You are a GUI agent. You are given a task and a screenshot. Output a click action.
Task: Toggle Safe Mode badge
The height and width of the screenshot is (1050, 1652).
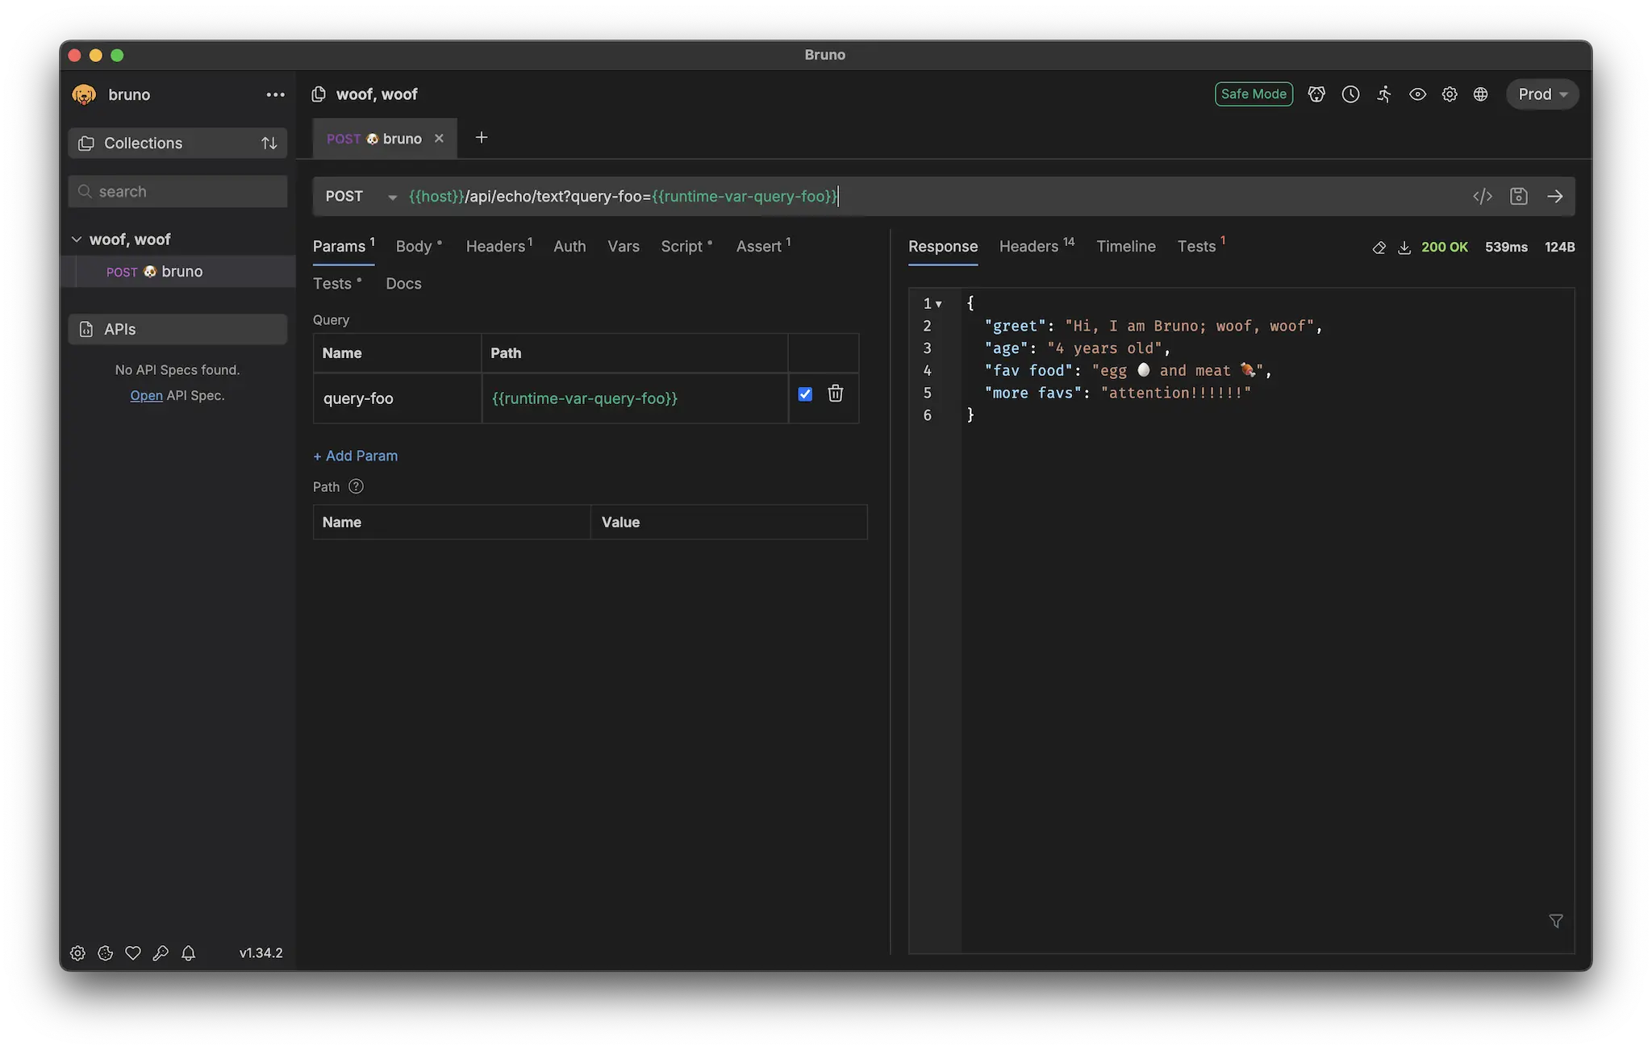click(x=1253, y=94)
